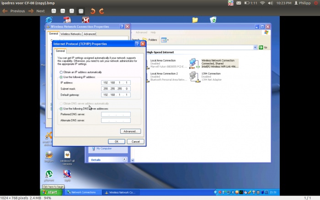The image size is (320, 200).
Task: Open the Views dropdown in Explorer toolbar
Action: pyautogui.click(x=165, y=40)
